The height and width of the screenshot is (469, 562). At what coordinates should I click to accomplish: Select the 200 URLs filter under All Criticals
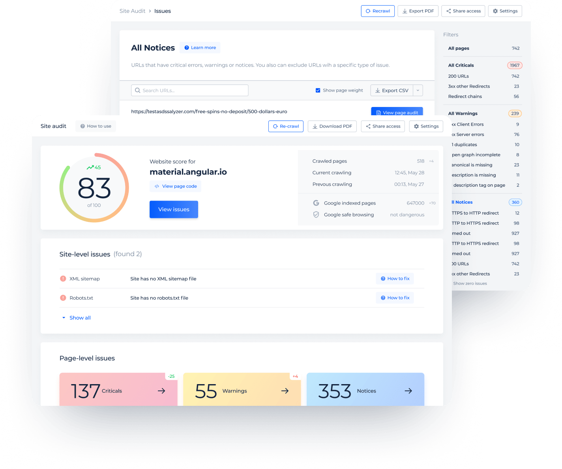484,76
